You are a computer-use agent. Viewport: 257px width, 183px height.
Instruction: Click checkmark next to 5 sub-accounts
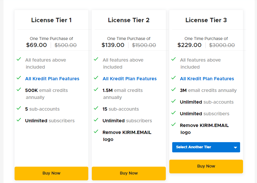tap(19, 108)
